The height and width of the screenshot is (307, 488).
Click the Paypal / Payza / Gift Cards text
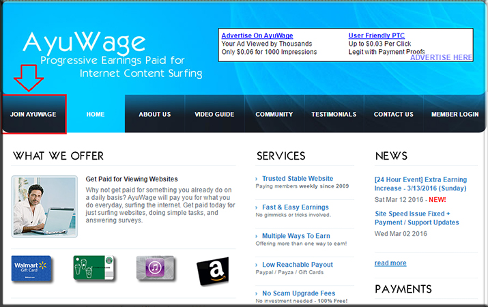pyautogui.click(x=289, y=272)
